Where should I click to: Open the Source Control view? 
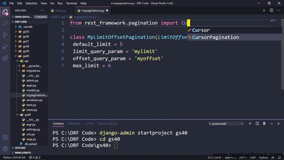point(5,35)
